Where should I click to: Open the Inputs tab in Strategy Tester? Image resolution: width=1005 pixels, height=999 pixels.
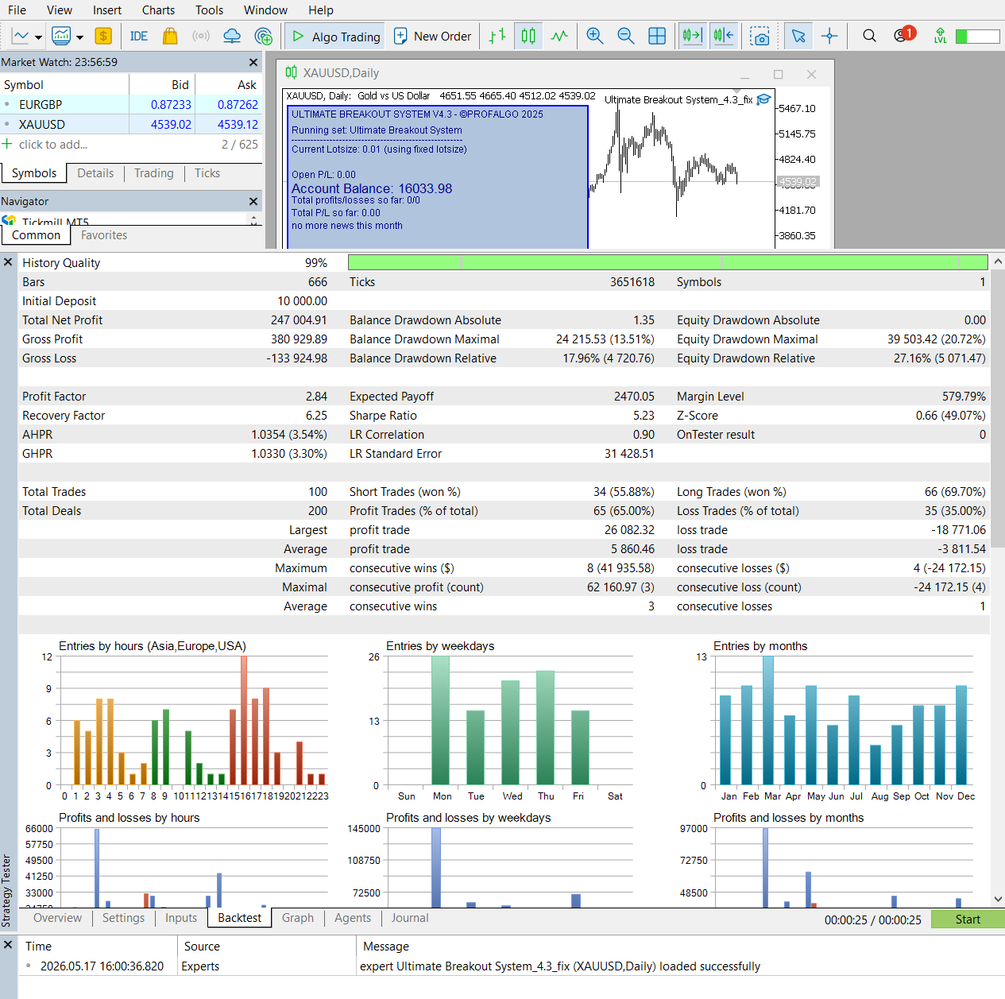point(181,918)
